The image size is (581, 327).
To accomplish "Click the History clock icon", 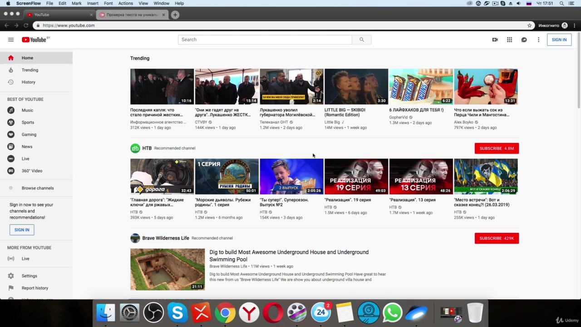I will coord(11,82).
